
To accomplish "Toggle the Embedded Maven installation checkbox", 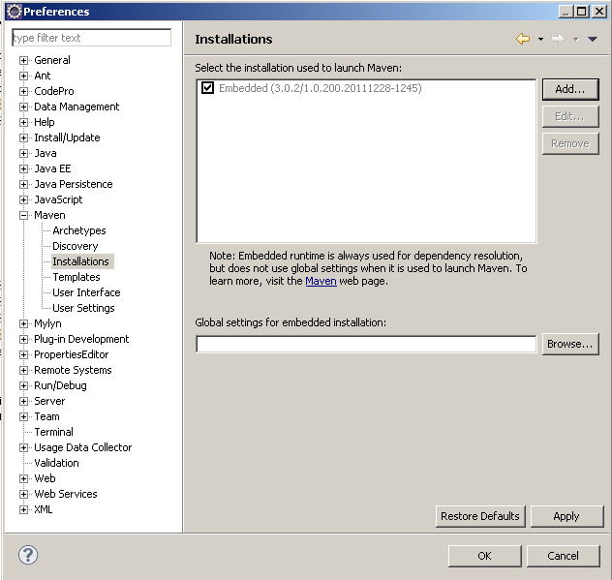I will click(x=207, y=88).
